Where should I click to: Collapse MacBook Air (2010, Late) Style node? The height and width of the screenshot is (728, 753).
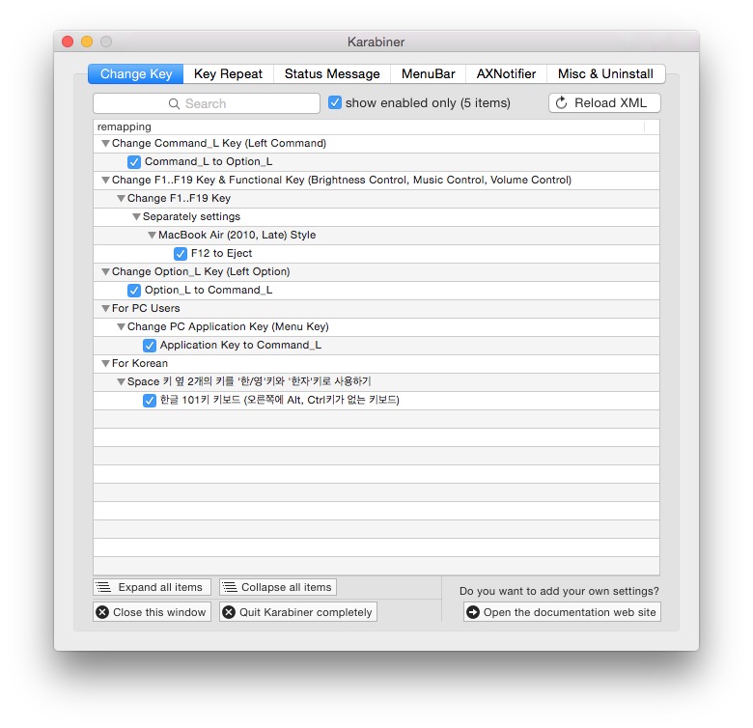pos(152,235)
